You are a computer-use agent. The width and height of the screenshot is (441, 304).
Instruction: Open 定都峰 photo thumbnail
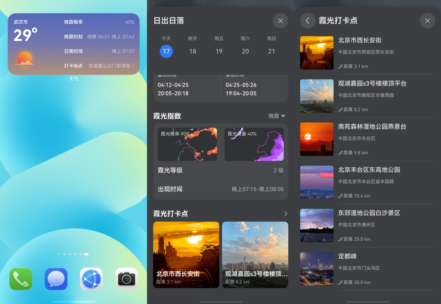pyautogui.click(x=317, y=269)
